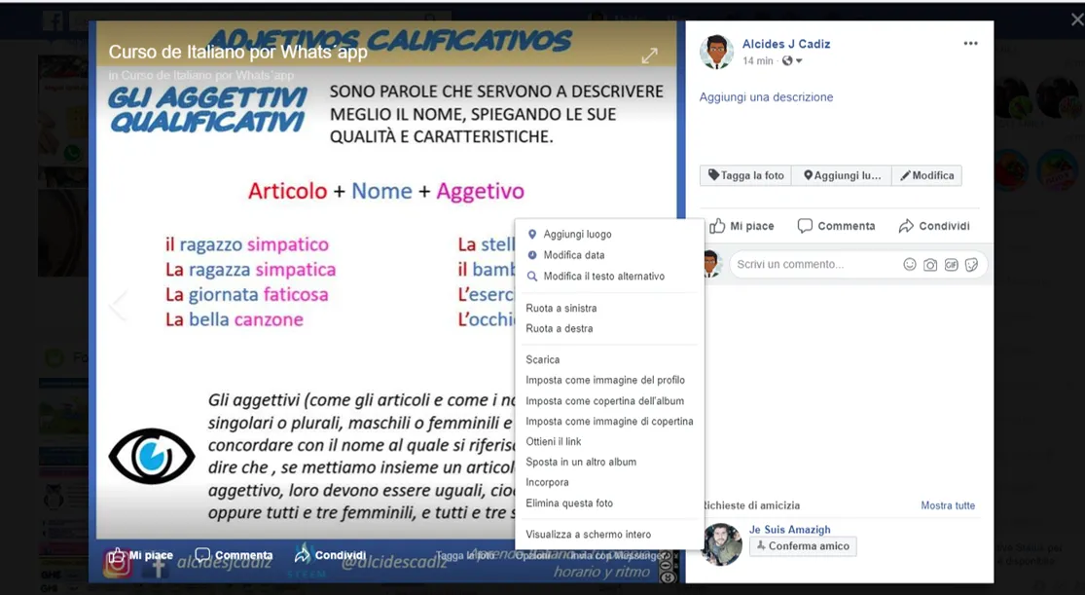Select Imposta come immagine di copertina
Screen dimensions: 1085x595
[x=609, y=421]
